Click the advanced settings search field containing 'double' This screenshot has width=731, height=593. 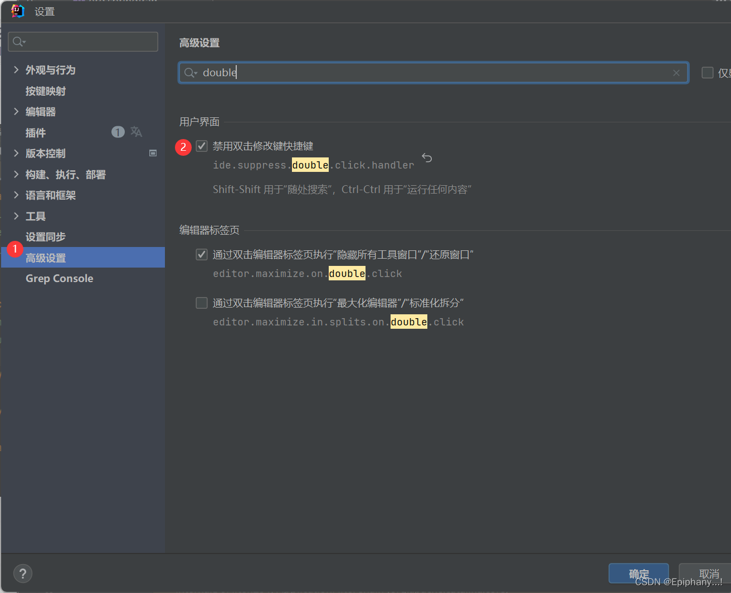pyautogui.click(x=433, y=73)
